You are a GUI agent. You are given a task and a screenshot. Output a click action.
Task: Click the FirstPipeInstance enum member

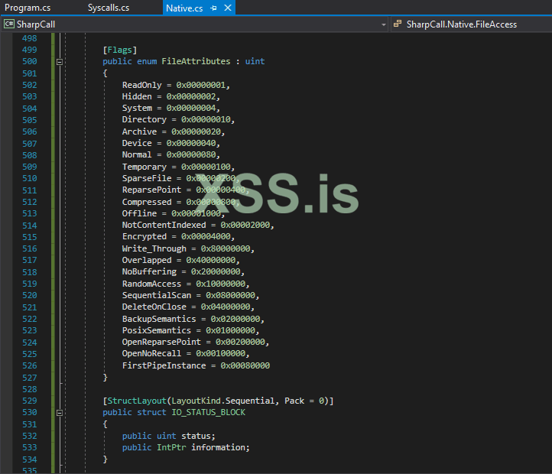[x=164, y=365]
